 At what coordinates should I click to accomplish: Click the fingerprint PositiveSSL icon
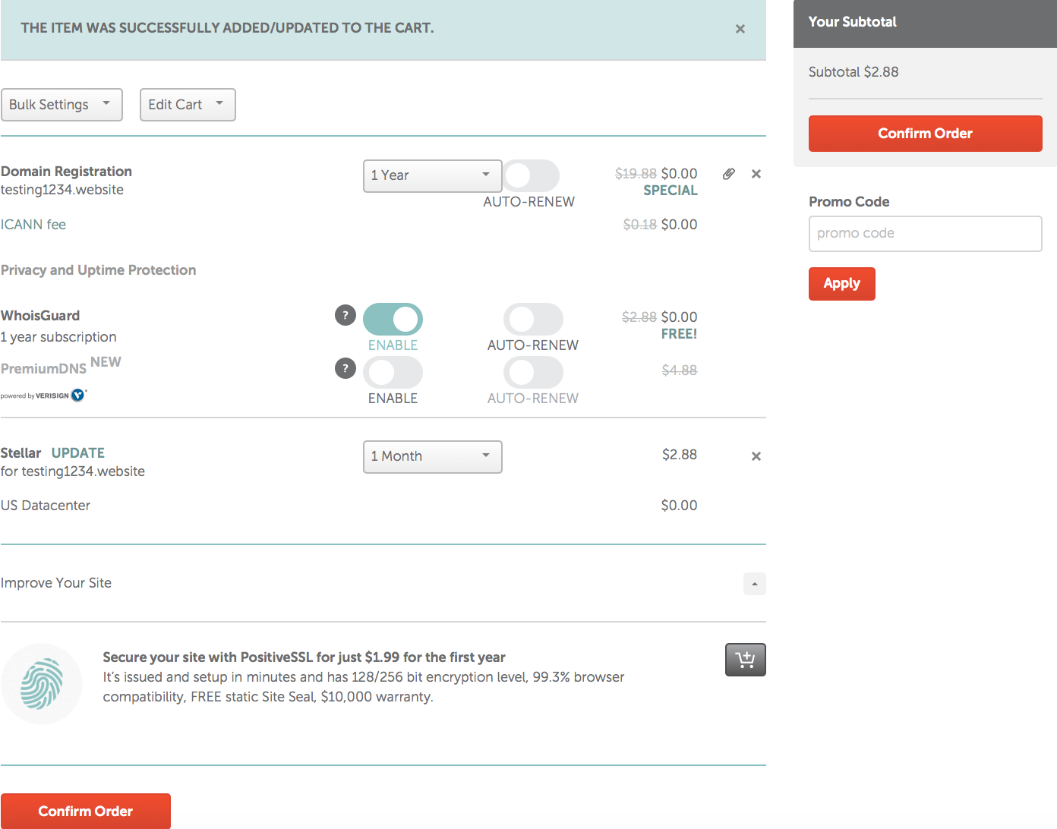(x=42, y=684)
